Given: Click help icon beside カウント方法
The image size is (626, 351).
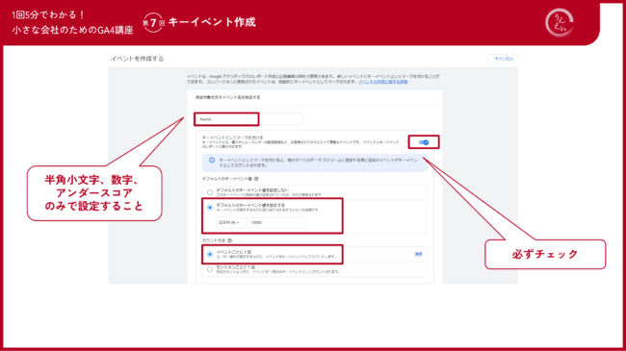Looking at the screenshot, I should coord(229,240).
